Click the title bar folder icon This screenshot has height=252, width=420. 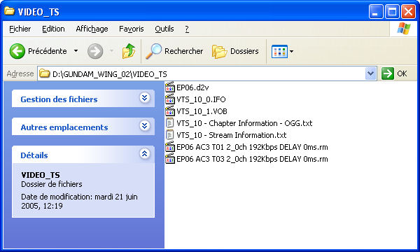(x=9, y=11)
